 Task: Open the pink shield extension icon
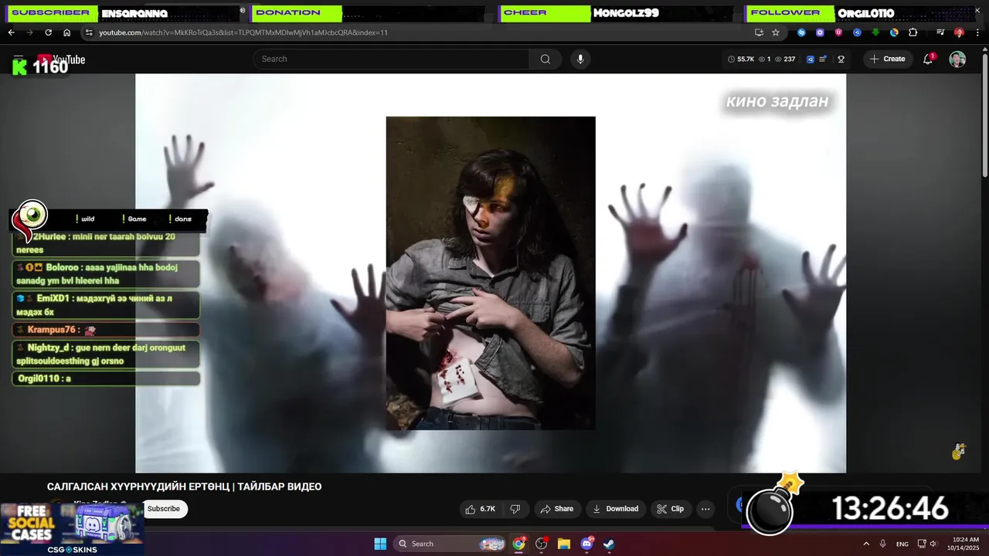(838, 32)
